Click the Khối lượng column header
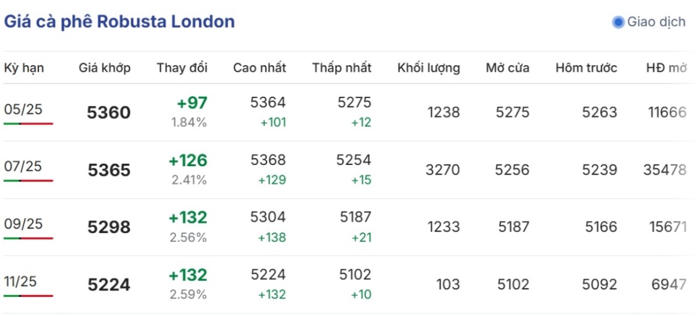This screenshot has height=316, width=700. coord(429,68)
